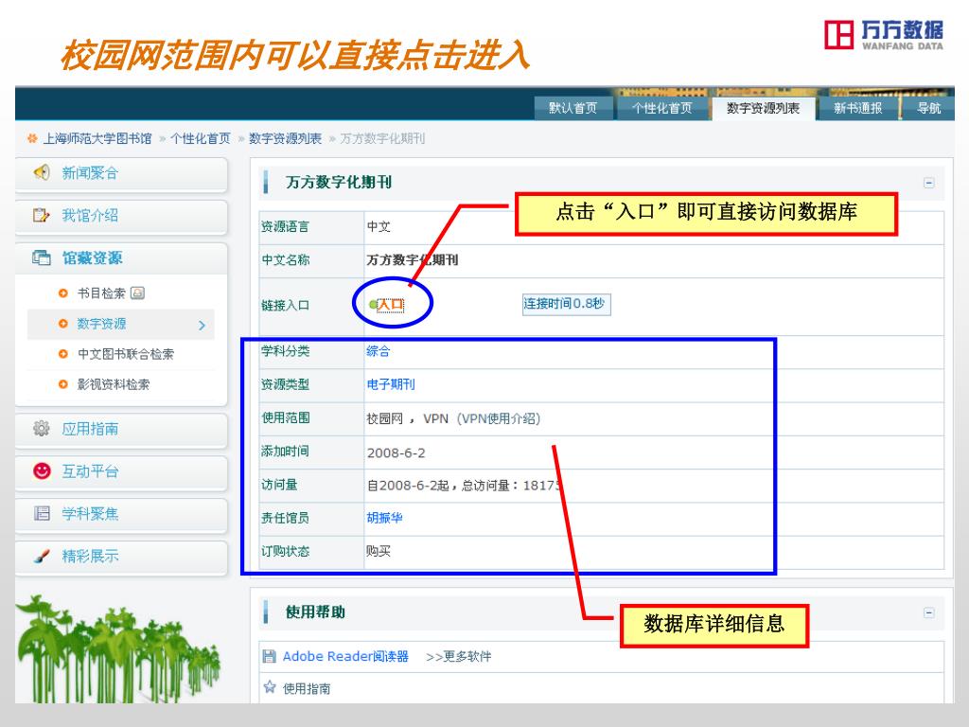The width and height of the screenshot is (969, 727).
Task: Click the save disk icon beside Adobe Reader
Action: tap(270, 656)
